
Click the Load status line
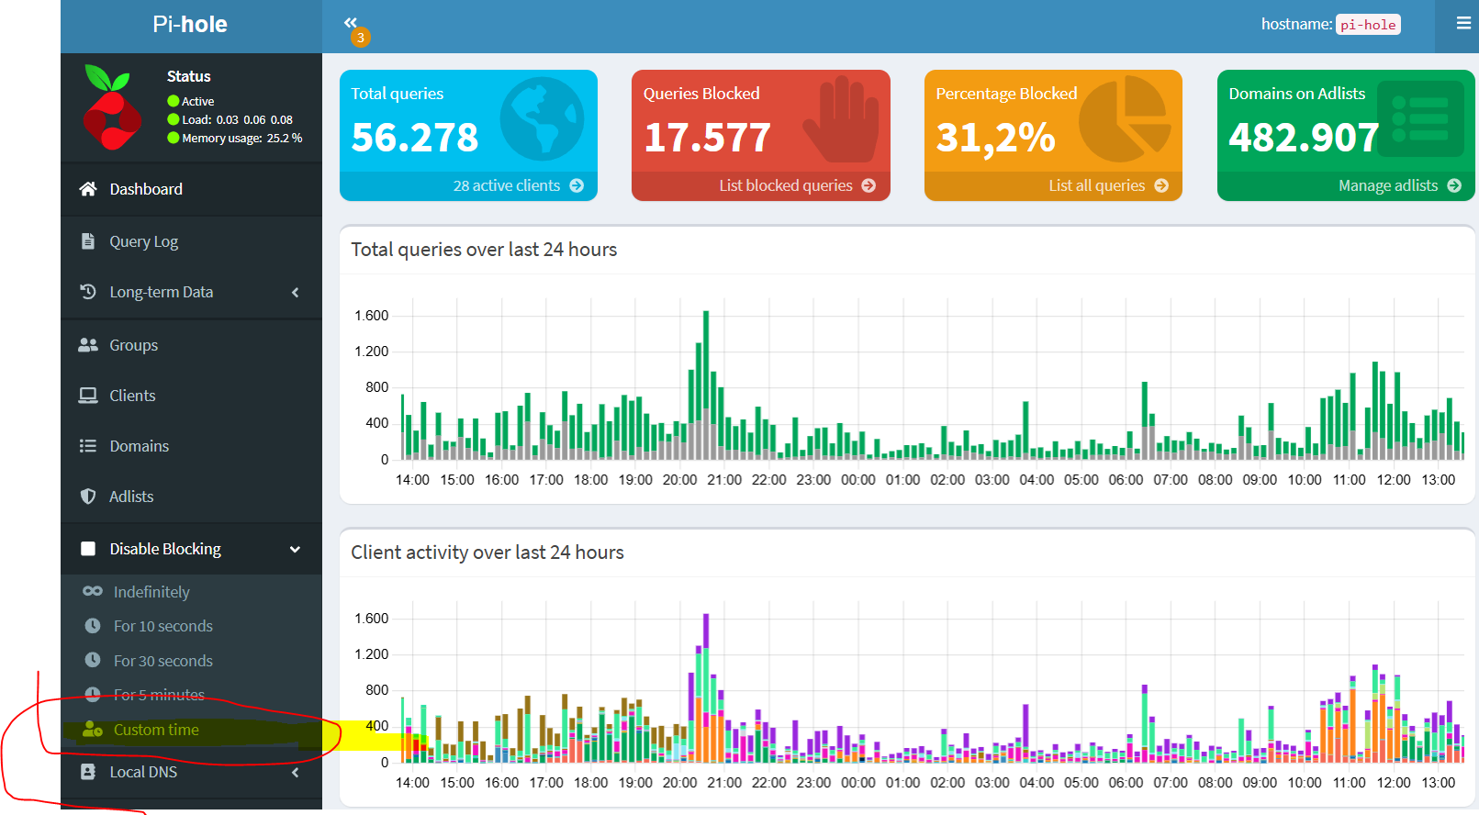tap(230, 119)
